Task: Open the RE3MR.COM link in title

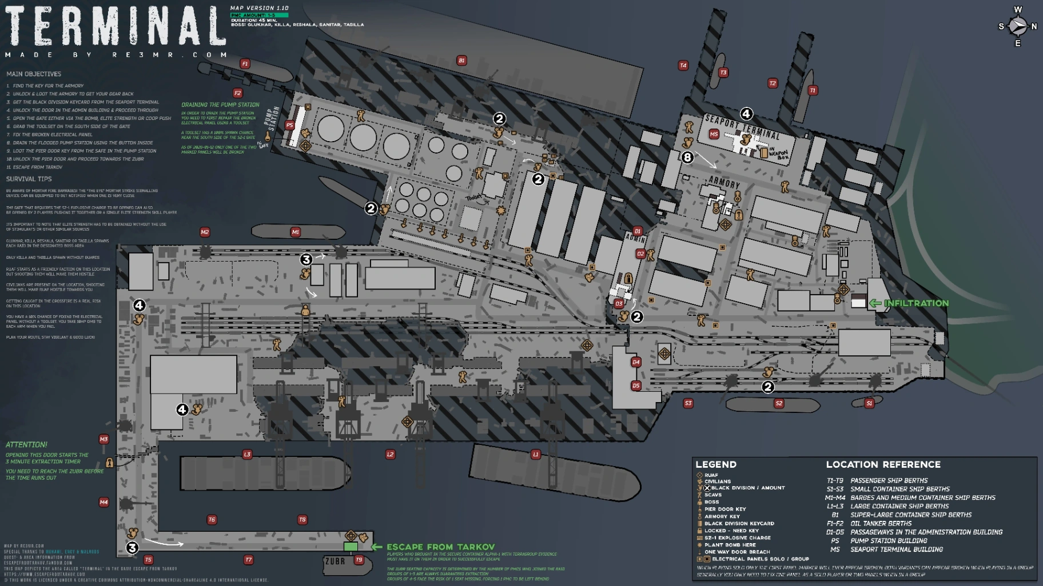Action: tap(170, 55)
